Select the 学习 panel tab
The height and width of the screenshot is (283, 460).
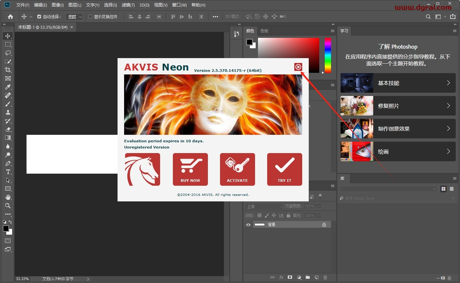(344, 31)
